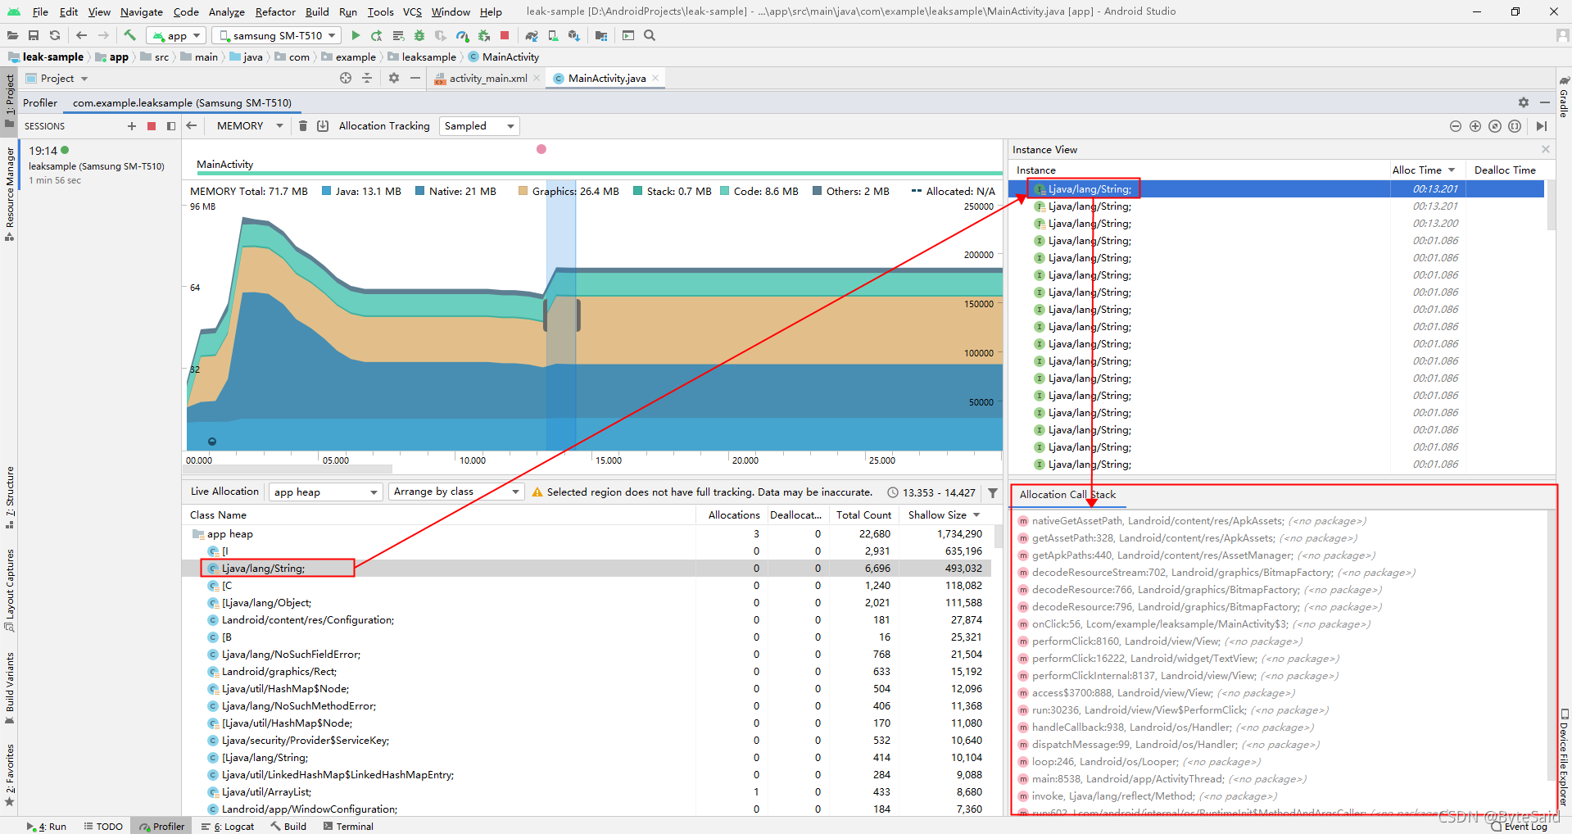This screenshot has width=1572, height=834.
Task: Click the filter funnel icon in allocation pane
Action: pos(993,492)
